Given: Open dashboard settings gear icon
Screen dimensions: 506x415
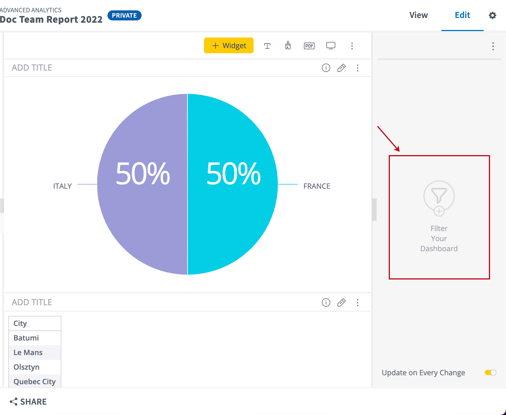Looking at the screenshot, I should pyautogui.click(x=492, y=15).
